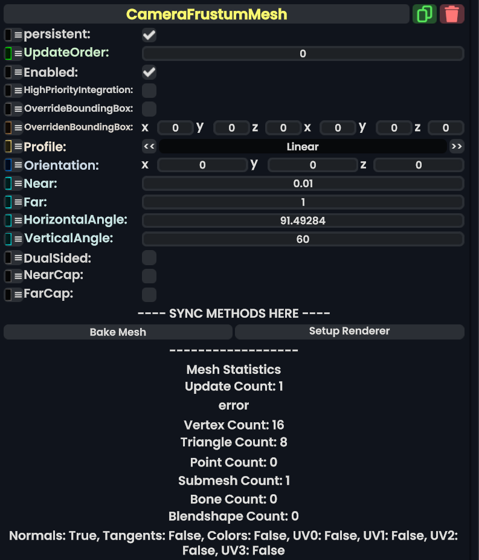This screenshot has height=560, width=479.
Task: Select previous Profile with left arrows
Action: (149, 147)
